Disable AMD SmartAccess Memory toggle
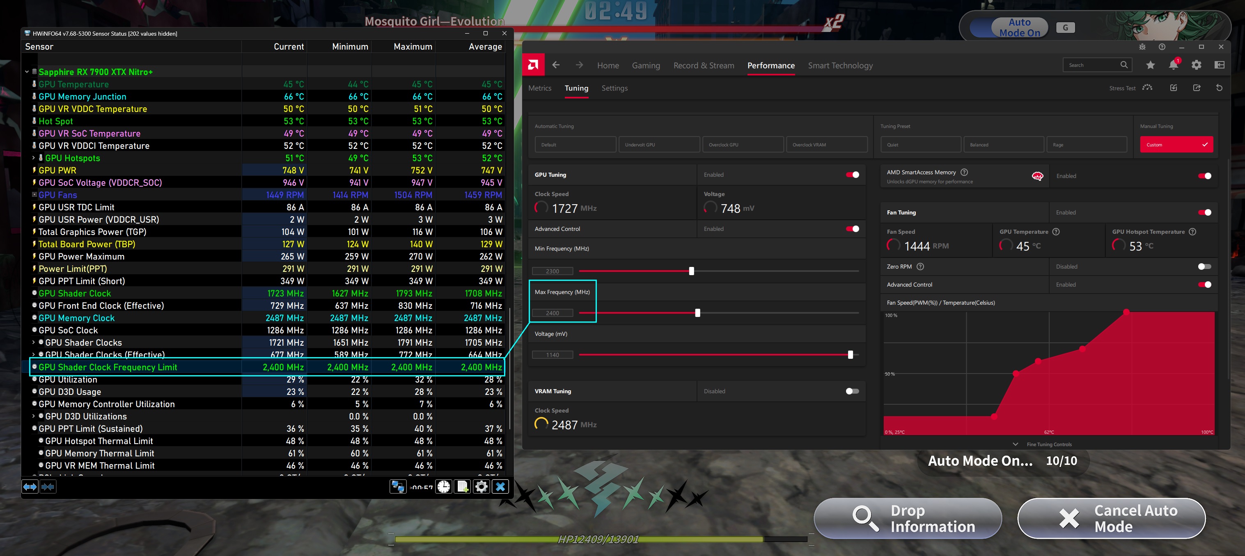The width and height of the screenshot is (1245, 556). 1204,175
